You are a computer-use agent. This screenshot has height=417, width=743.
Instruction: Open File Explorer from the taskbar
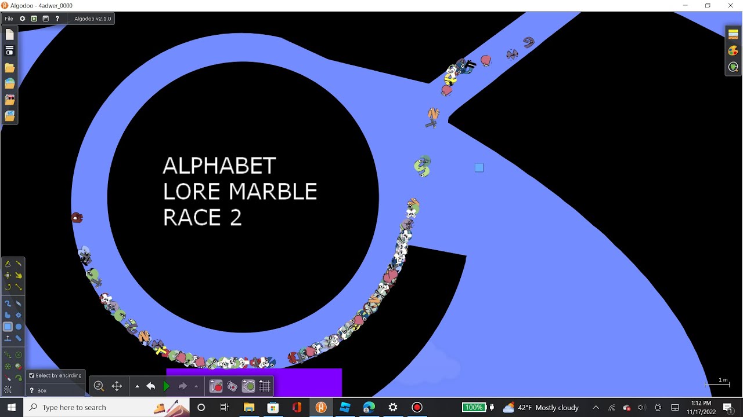[x=248, y=407]
